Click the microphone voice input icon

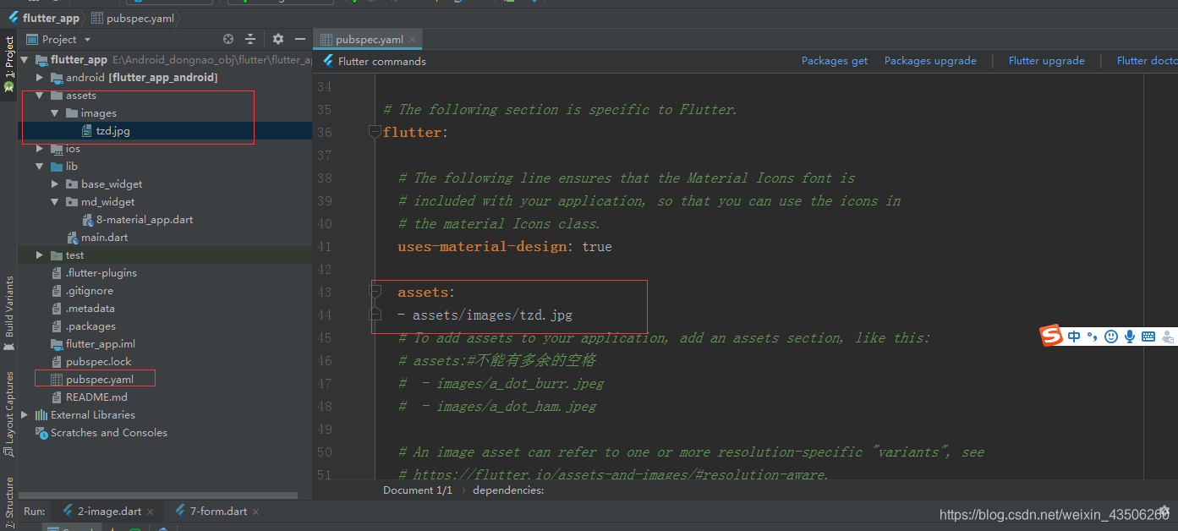pyautogui.click(x=1130, y=337)
